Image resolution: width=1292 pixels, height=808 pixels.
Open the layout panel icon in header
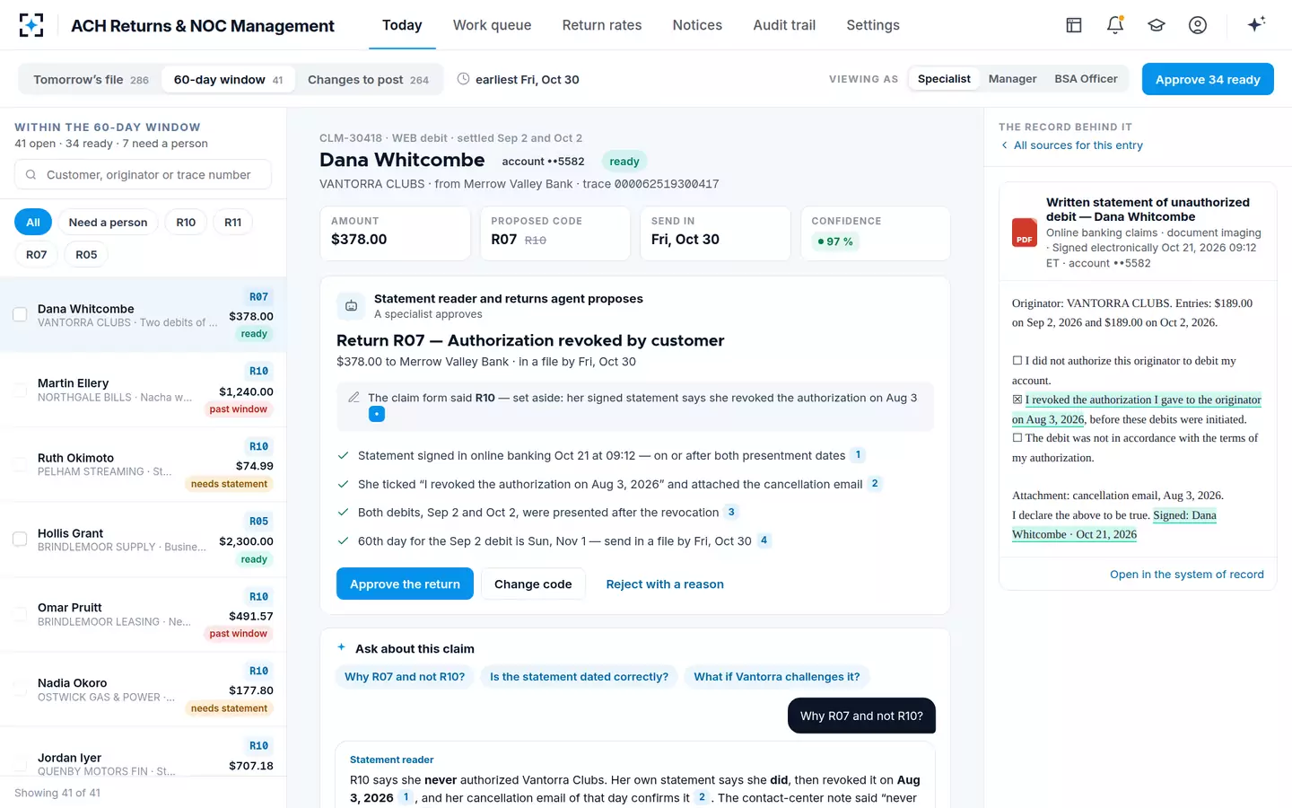(1074, 25)
